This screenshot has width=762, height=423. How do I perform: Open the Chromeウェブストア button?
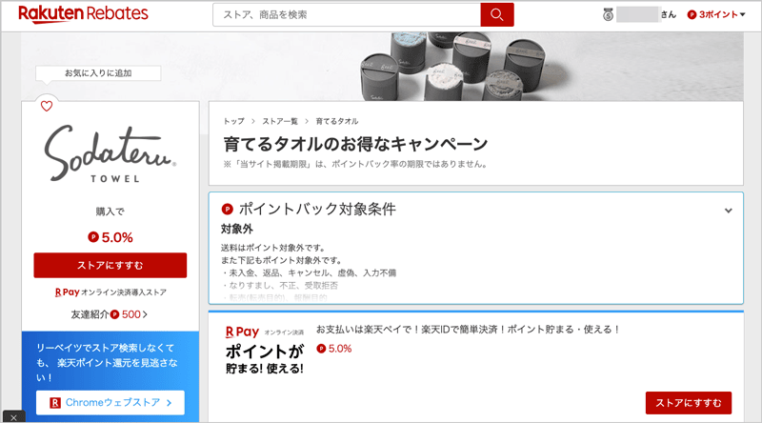pyautogui.click(x=110, y=403)
